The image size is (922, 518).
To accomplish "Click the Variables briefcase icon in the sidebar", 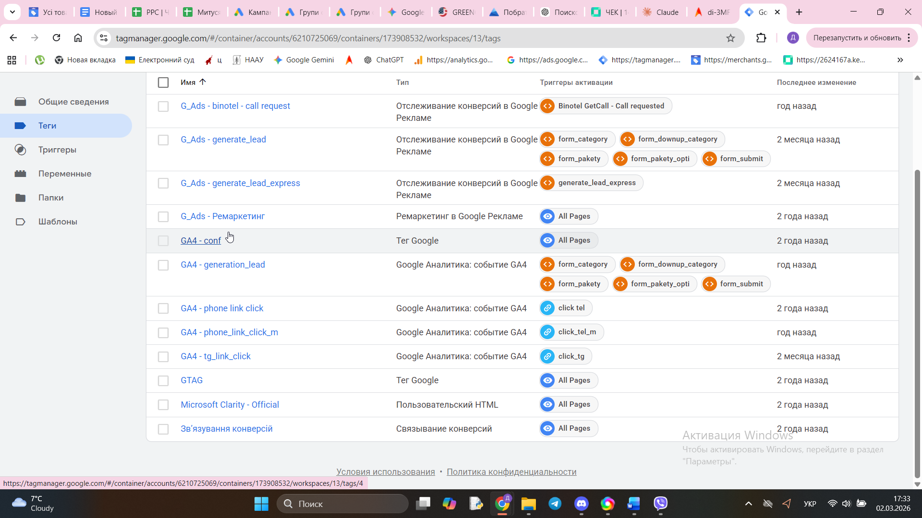I will pyautogui.click(x=20, y=174).
